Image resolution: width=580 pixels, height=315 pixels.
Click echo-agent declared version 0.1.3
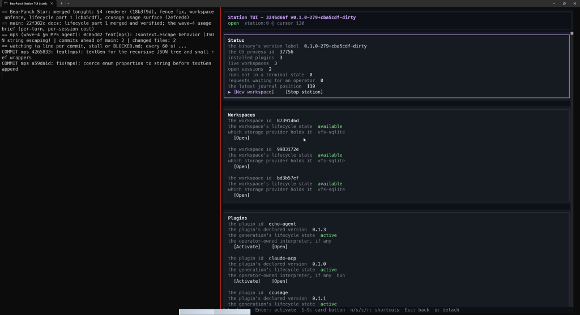coord(319,230)
